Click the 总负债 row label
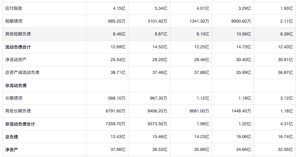The image size is (296, 157). [12, 137]
